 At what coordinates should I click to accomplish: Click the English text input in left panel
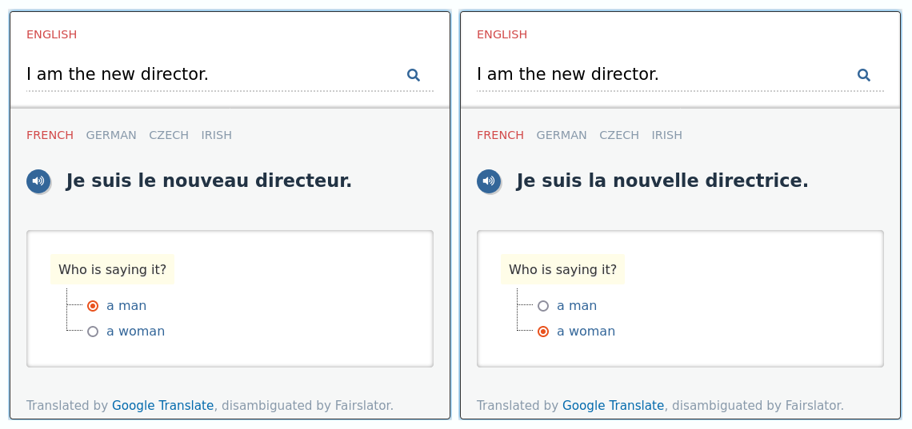click(x=208, y=75)
